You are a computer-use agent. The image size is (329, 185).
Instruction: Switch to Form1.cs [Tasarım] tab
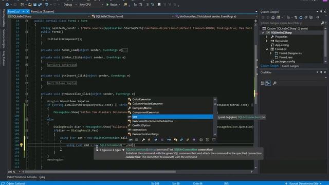tap(43, 11)
